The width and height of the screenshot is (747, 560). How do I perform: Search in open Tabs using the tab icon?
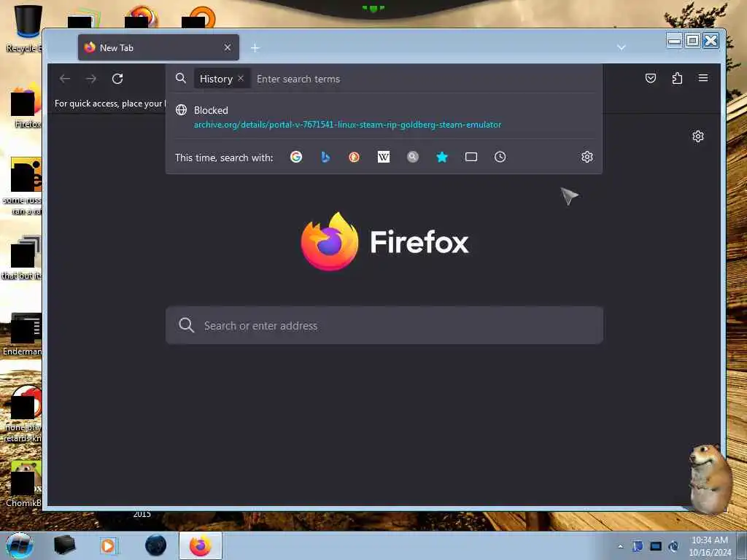coord(471,157)
